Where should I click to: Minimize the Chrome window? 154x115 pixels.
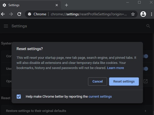tap(128, 3)
